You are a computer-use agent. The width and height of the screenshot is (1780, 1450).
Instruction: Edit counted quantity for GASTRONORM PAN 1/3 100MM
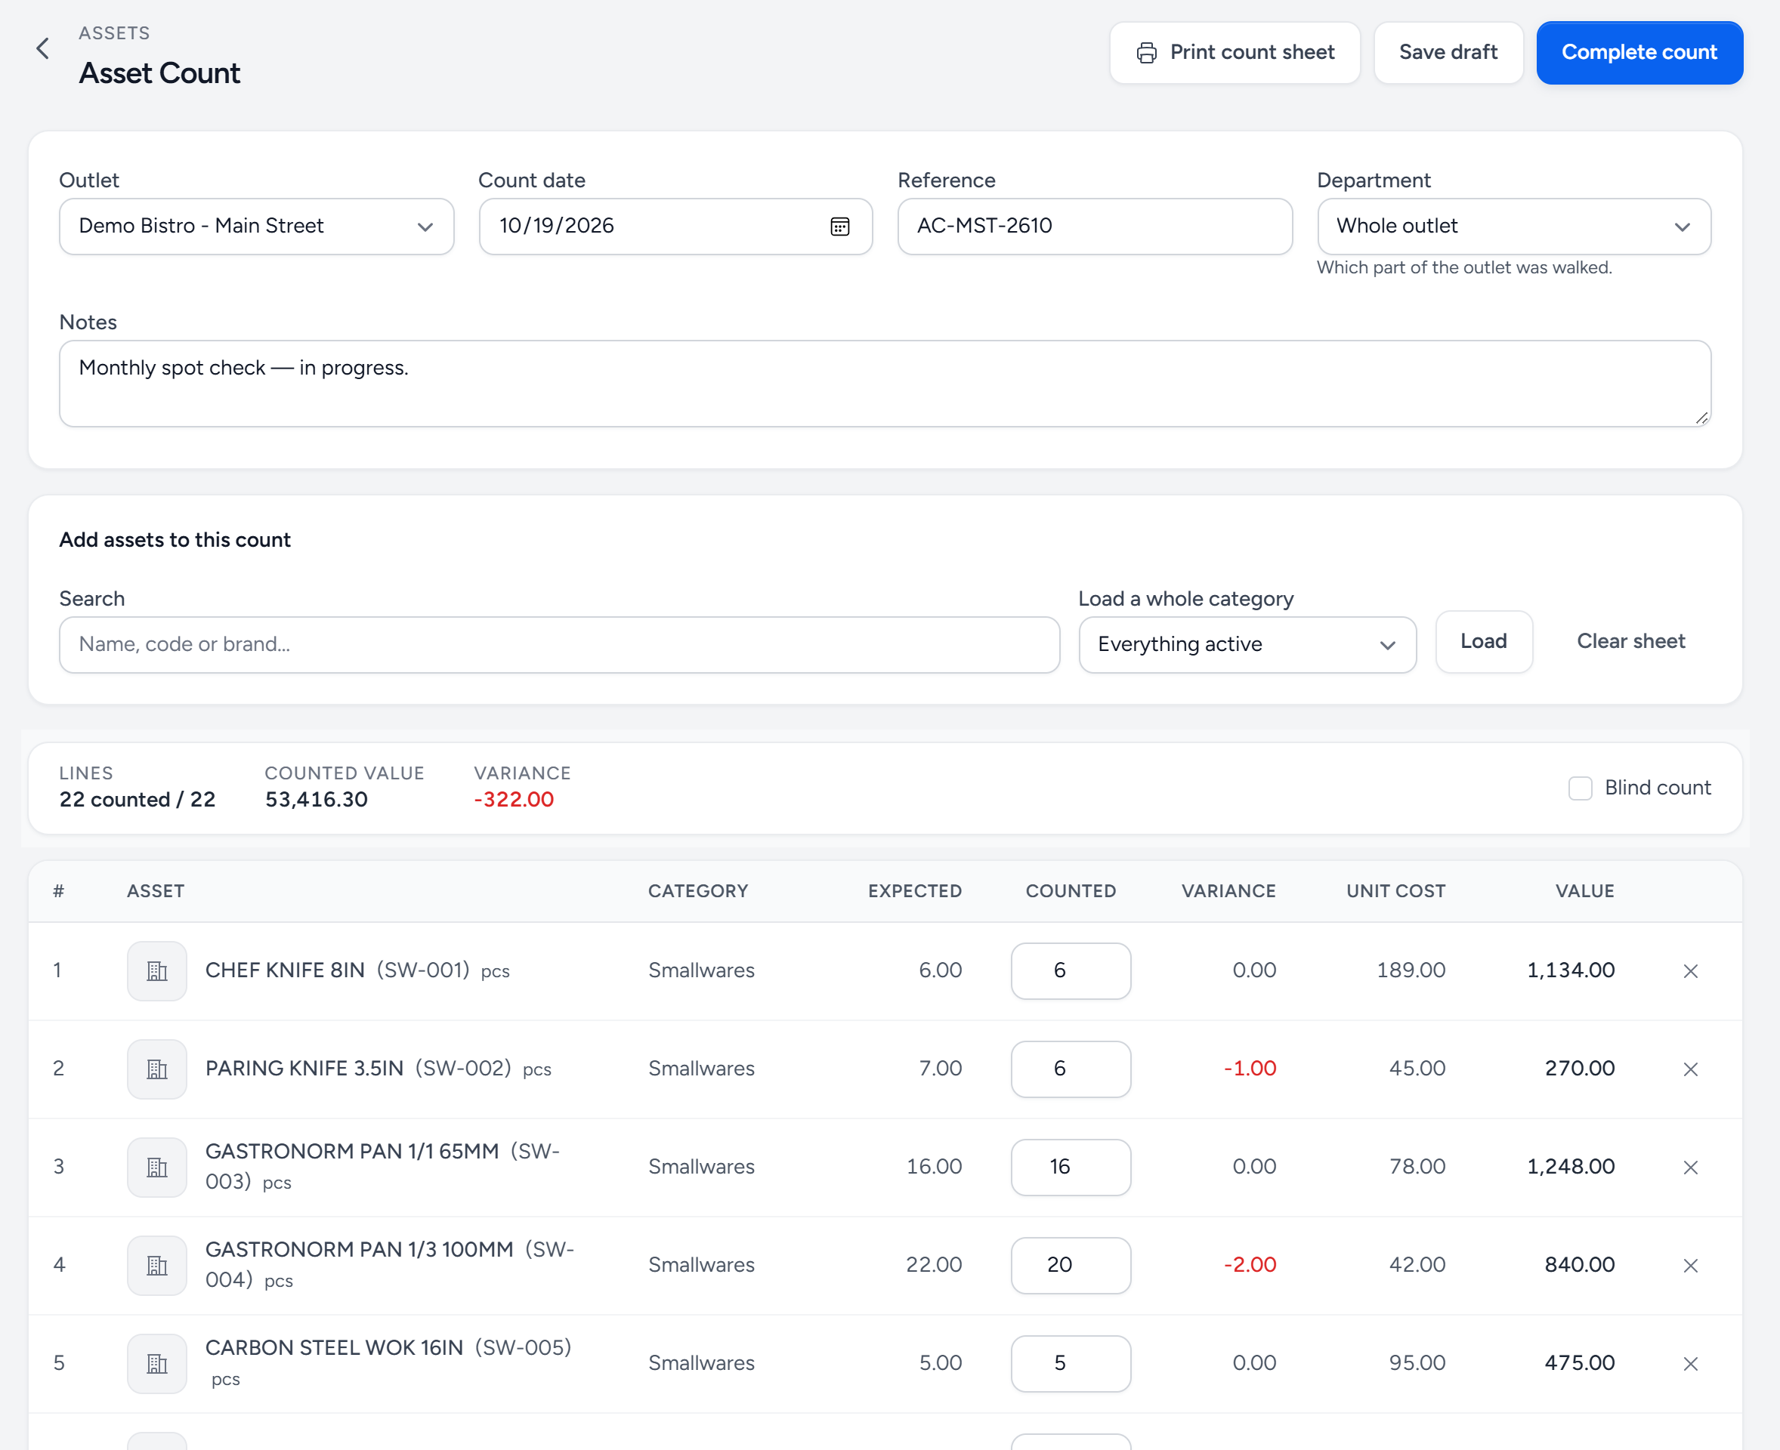point(1071,1266)
